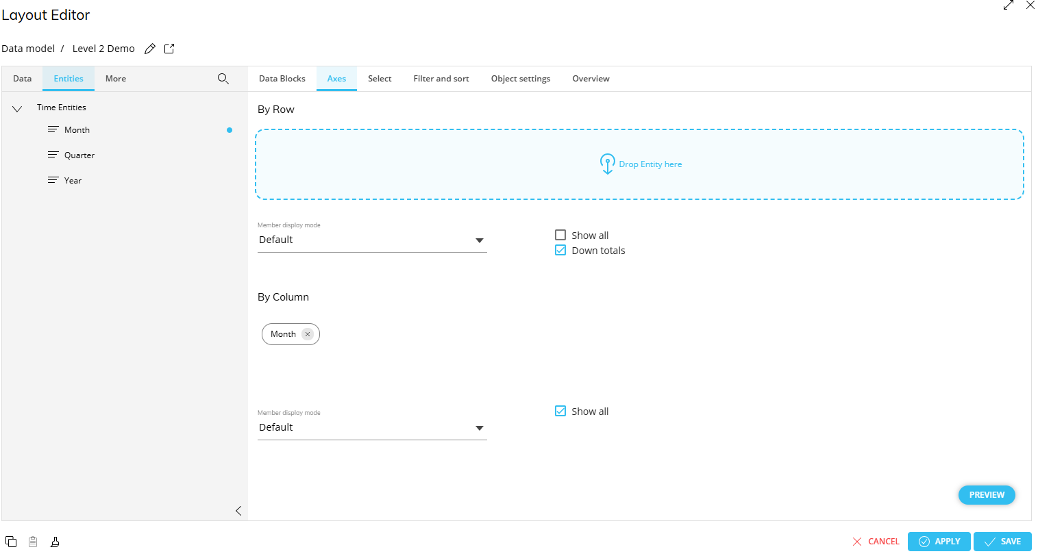Viewport: 1038px width, 556px height.
Task: Remove Month chip from By Column
Action: [308, 334]
